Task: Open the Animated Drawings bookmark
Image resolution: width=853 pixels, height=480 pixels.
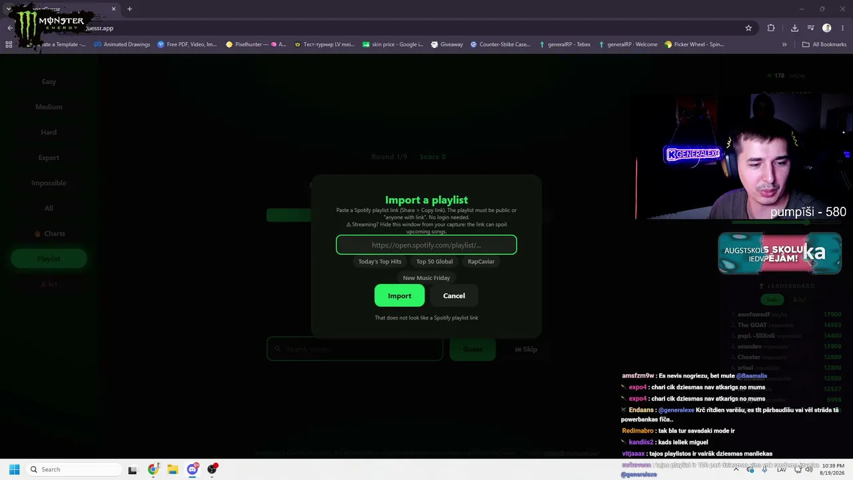Action: tap(122, 45)
